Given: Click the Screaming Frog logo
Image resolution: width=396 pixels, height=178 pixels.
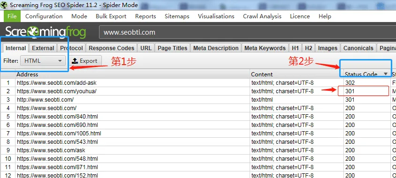Looking at the screenshot, I should tap(46, 32).
